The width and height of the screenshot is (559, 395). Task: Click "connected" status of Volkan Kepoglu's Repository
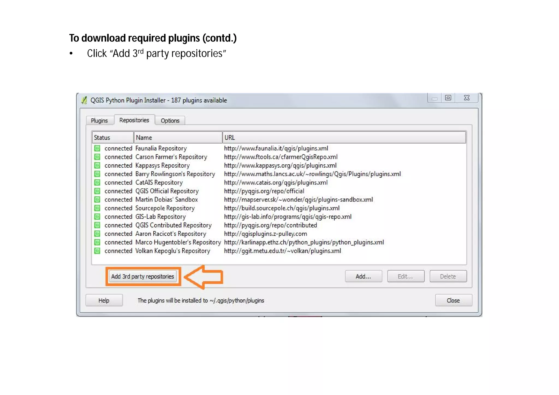[118, 251]
